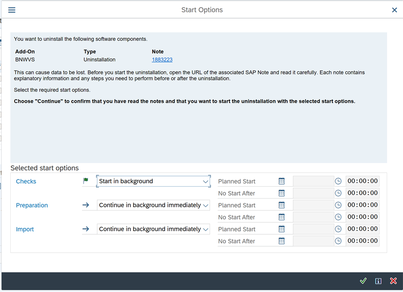Expand the Import start option dropdown
This screenshot has width=403, height=292.
point(205,229)
